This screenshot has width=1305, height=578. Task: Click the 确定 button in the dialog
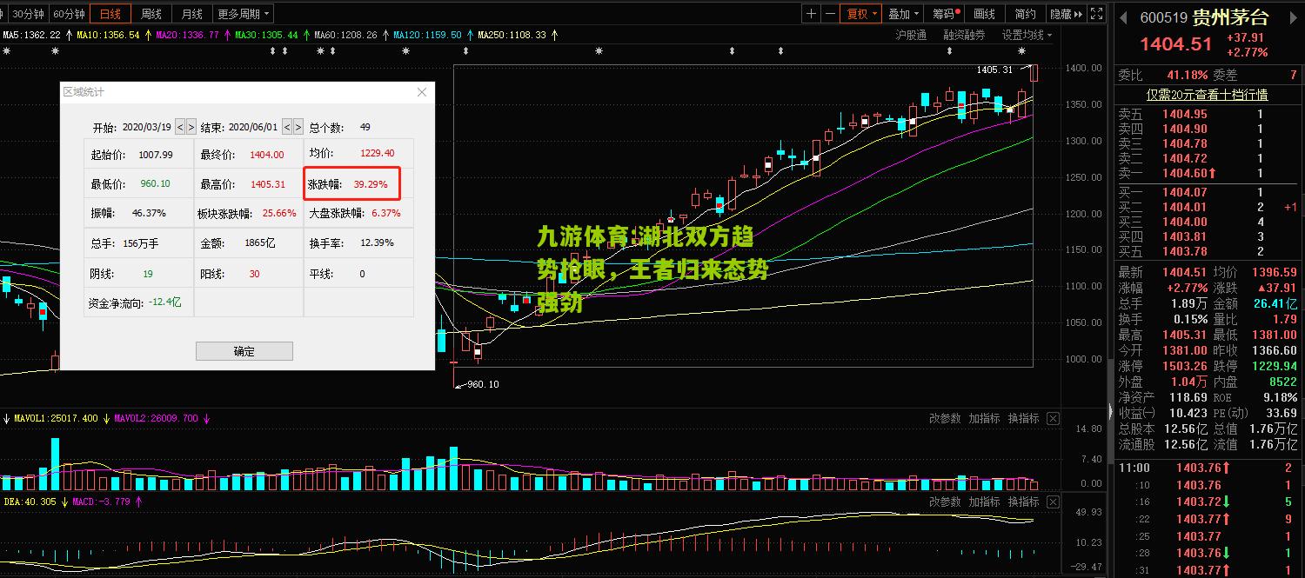coord(244,351)
